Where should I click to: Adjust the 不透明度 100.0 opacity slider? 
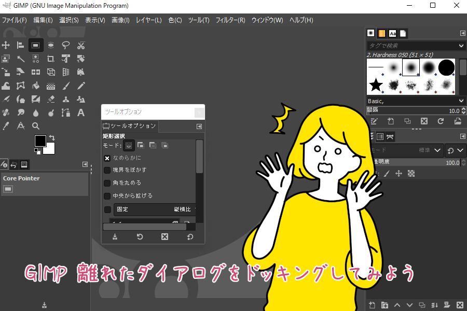pos(417,162)
